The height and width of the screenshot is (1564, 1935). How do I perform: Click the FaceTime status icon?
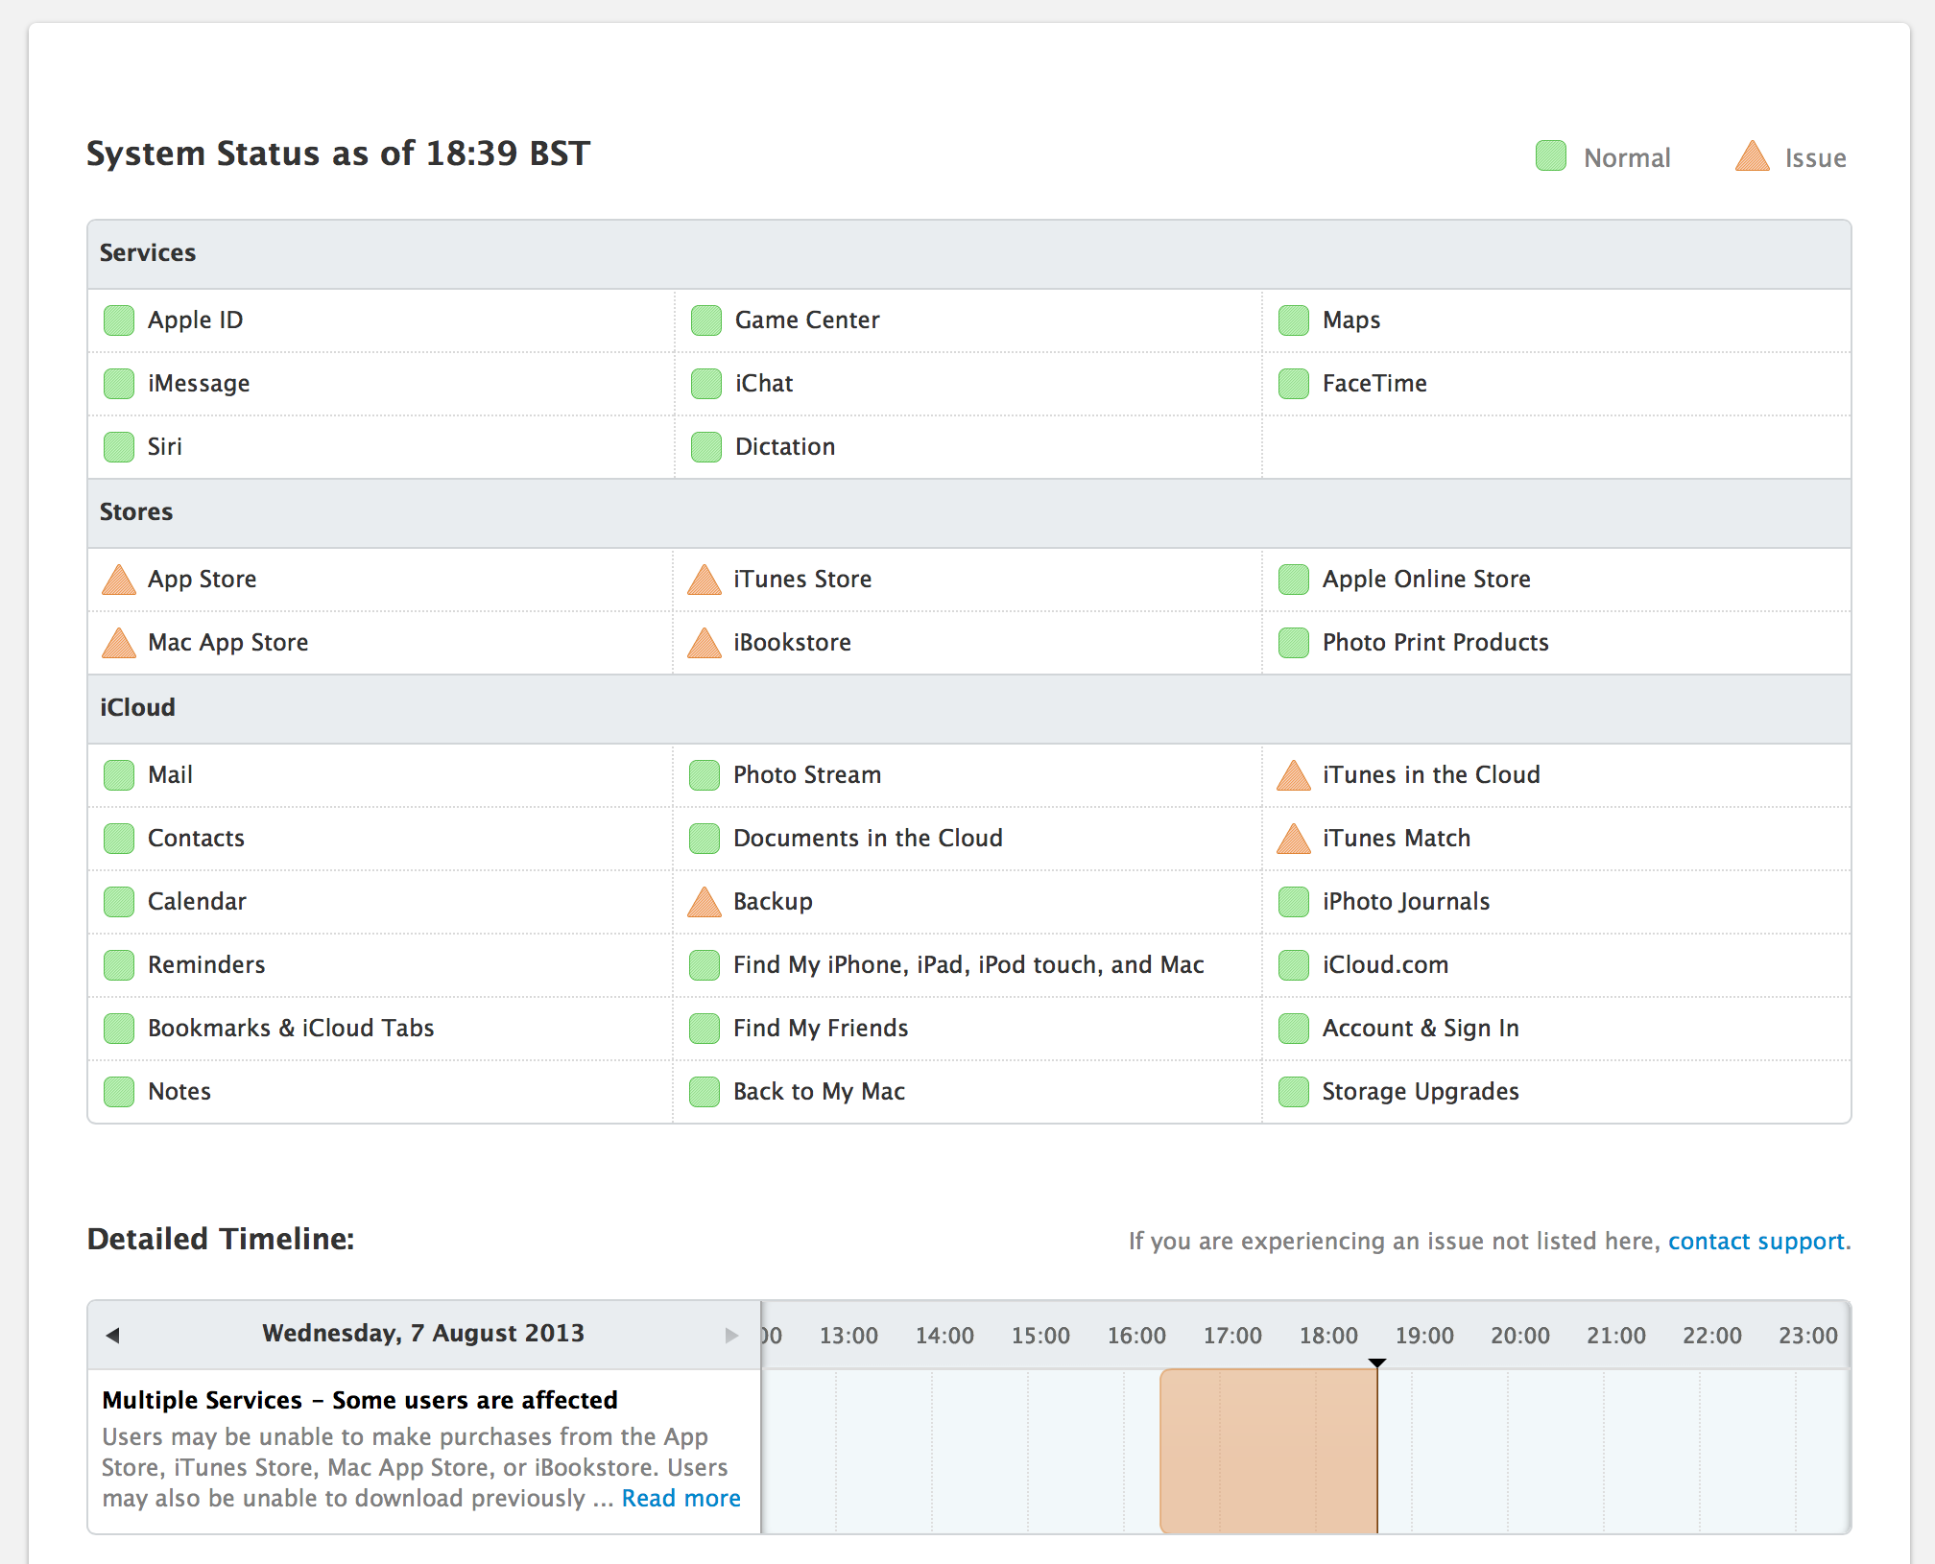click(x=1294, y=384)
